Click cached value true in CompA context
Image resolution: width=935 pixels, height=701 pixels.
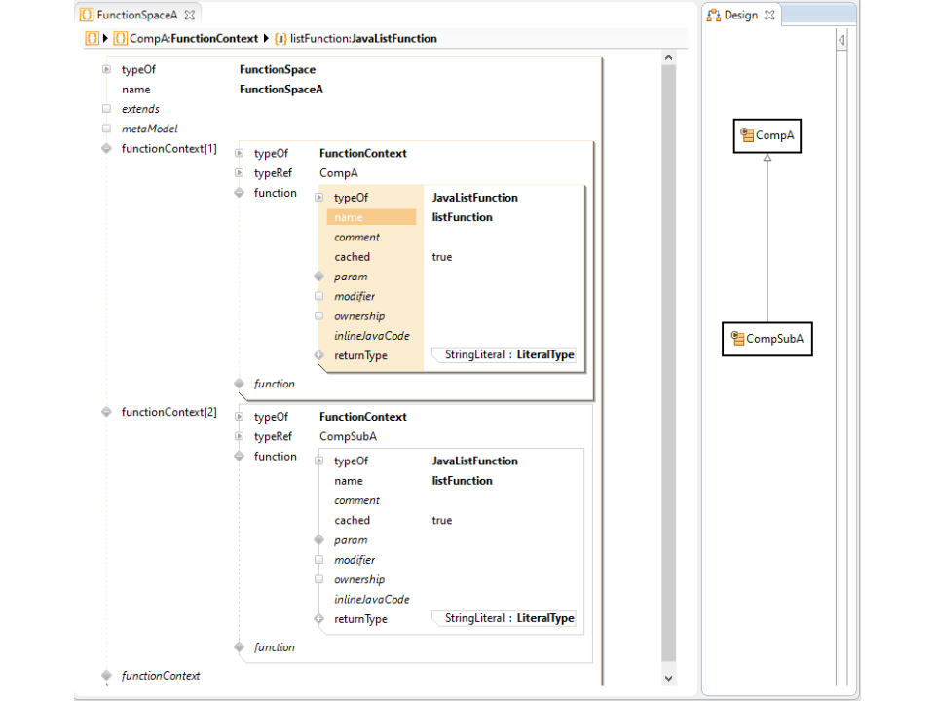[442, 257]
